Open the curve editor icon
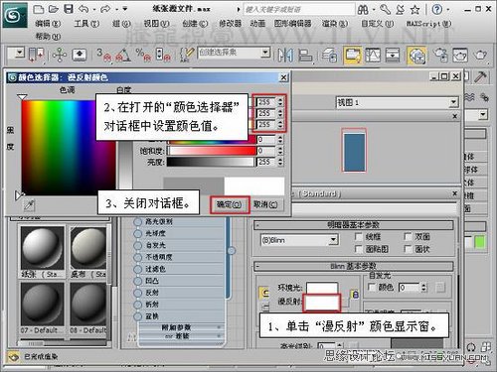Viewport: 497px width, 372px height. coord(373,56)
